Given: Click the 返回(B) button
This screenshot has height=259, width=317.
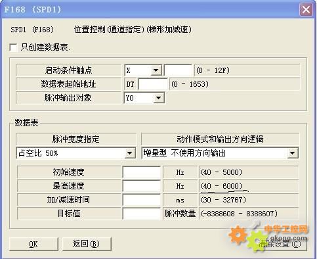Looking at the screenshot, I should click(87, 244).
